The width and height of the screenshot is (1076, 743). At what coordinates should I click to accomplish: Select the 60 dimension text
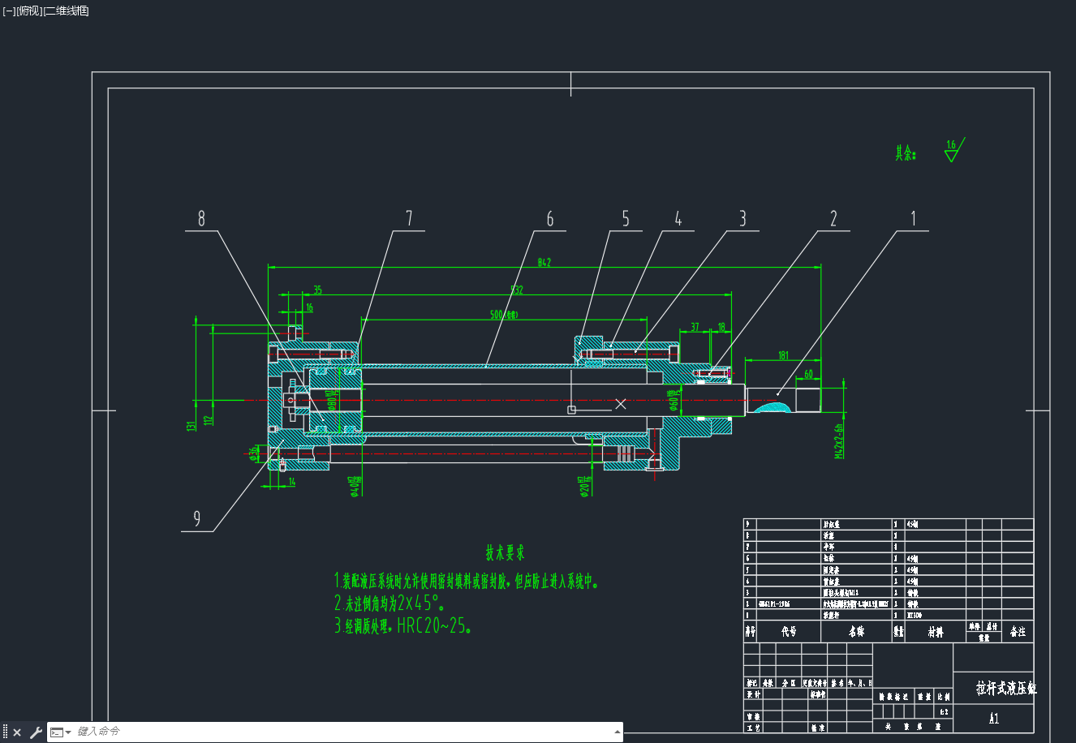coord(809,374)
